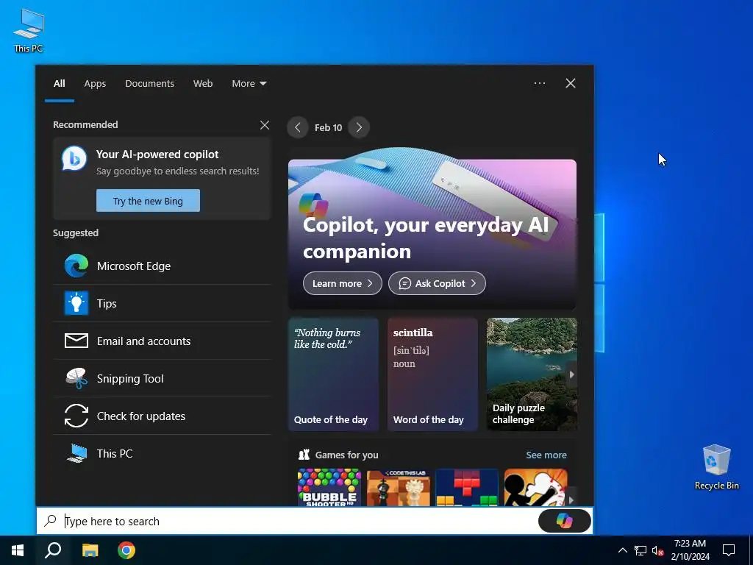Viewport: 753px width, 565px height.
Task: Switch to the Documents tab
Action: coord(149,84)
